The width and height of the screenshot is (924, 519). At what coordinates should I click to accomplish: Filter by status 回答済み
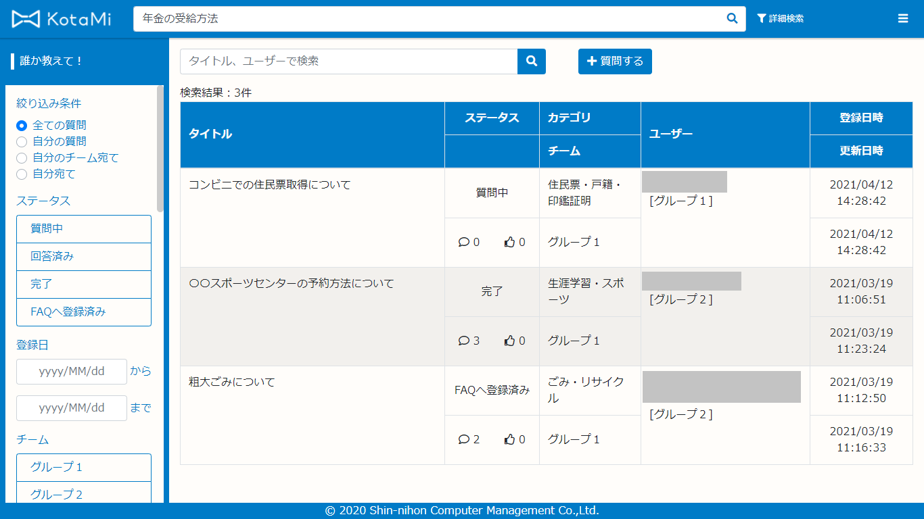(x=84, y=257)
